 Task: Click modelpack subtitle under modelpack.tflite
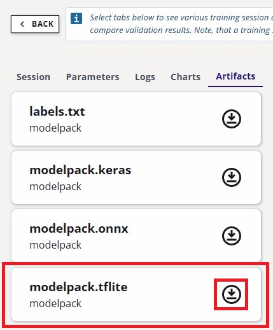point(55,304)
